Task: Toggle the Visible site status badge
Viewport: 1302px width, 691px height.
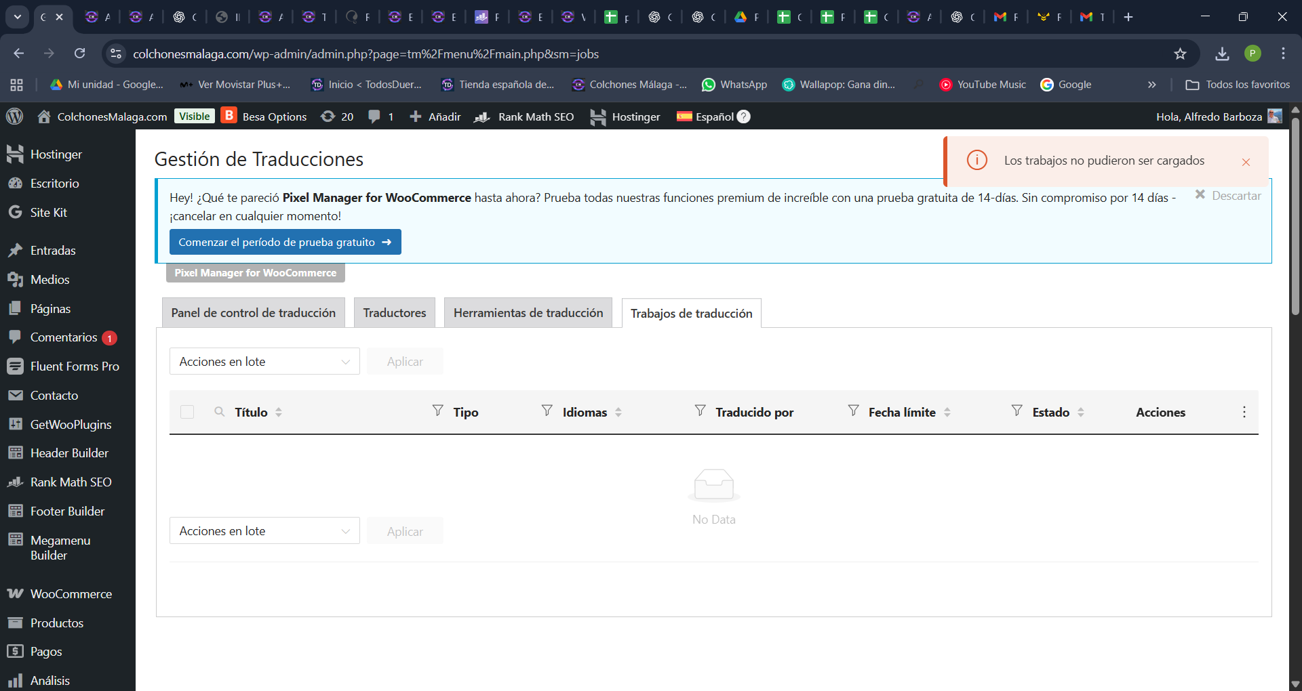Action: pyautogui.click(x=195, y=117)
